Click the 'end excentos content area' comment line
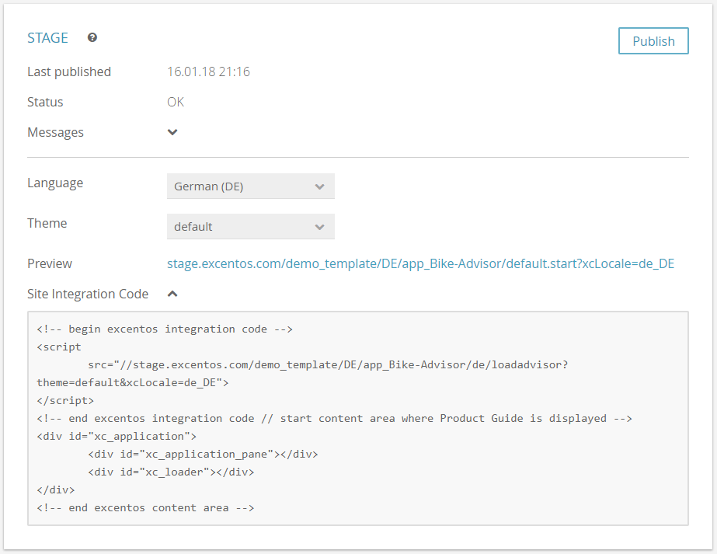 pyautogui.click(x=145, y=508)
